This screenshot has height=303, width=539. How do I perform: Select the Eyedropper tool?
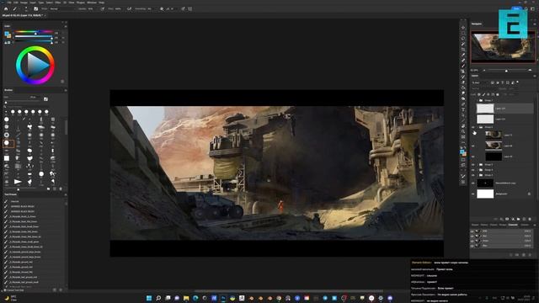coord(463,55)
